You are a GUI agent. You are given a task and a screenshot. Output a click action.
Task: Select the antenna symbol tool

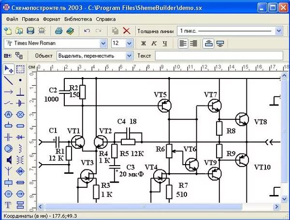[9, 171]
